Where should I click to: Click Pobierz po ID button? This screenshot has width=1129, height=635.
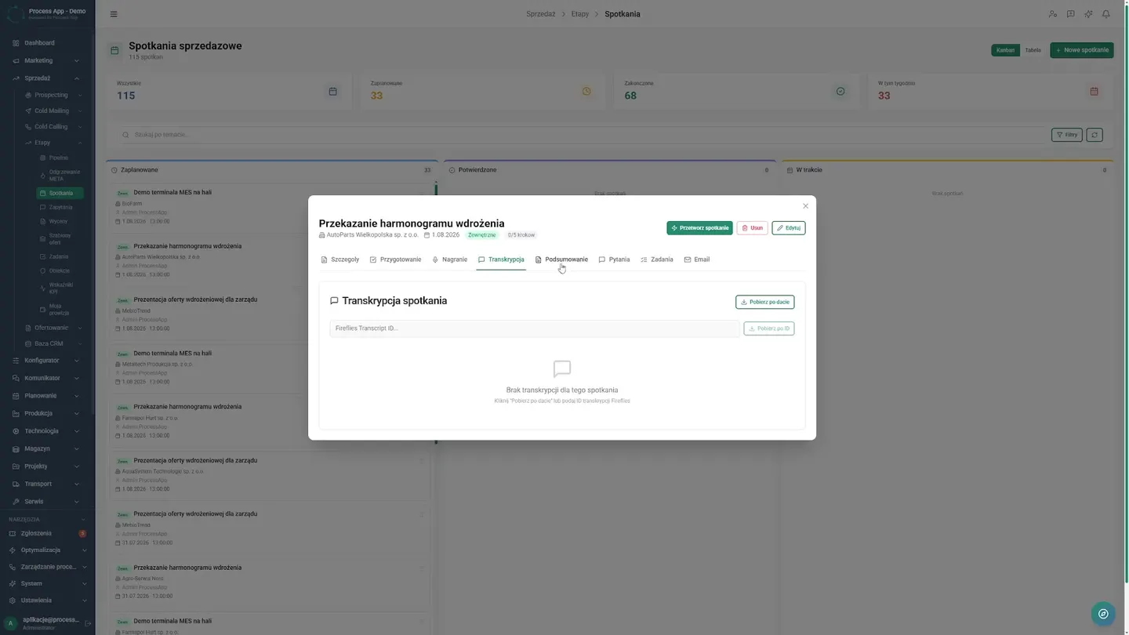769,328
